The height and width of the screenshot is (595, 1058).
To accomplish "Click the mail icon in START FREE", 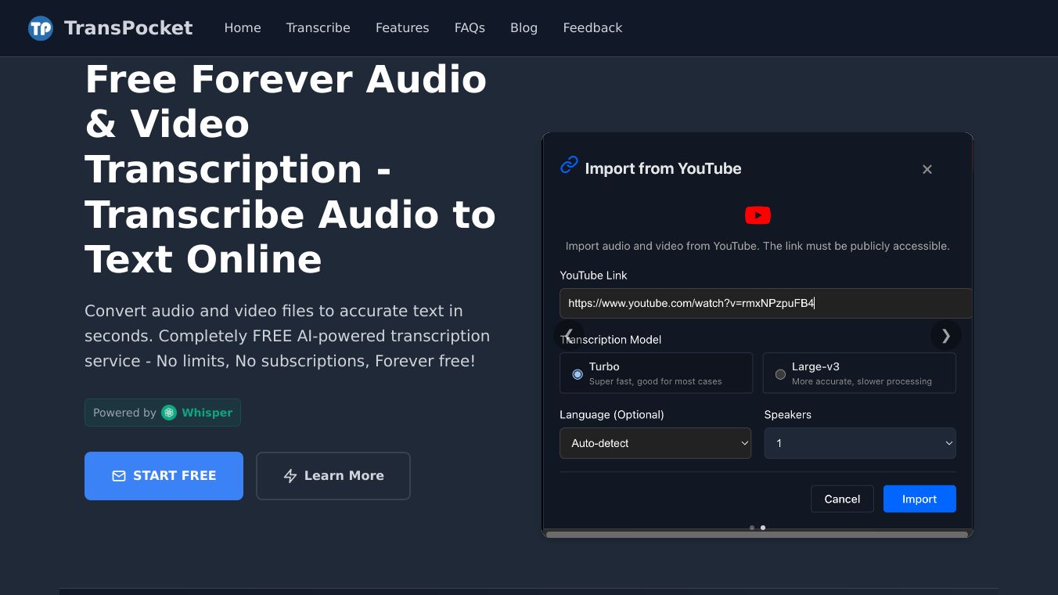I will point(119,476).
